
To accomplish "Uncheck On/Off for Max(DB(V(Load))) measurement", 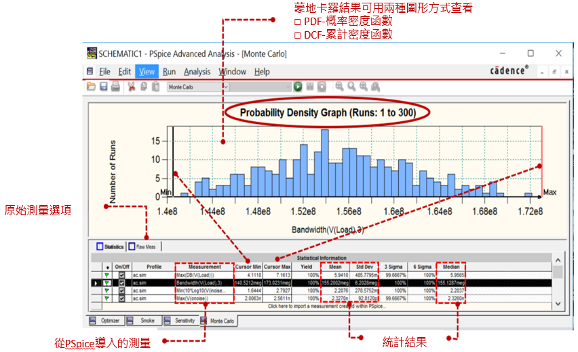I will coord(121,275).
